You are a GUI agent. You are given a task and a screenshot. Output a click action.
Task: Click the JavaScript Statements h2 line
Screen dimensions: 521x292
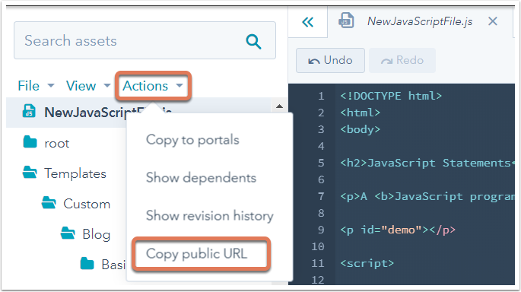[x=427, y=163]
